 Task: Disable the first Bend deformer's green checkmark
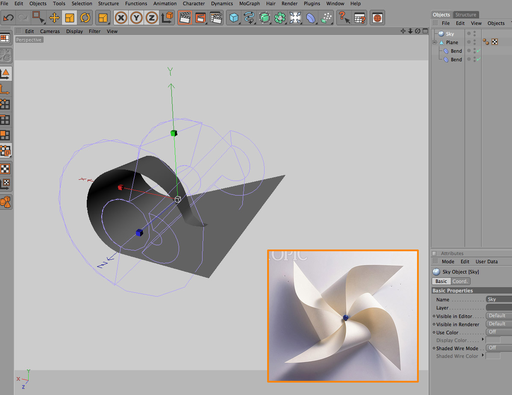[x=478, y=50]
